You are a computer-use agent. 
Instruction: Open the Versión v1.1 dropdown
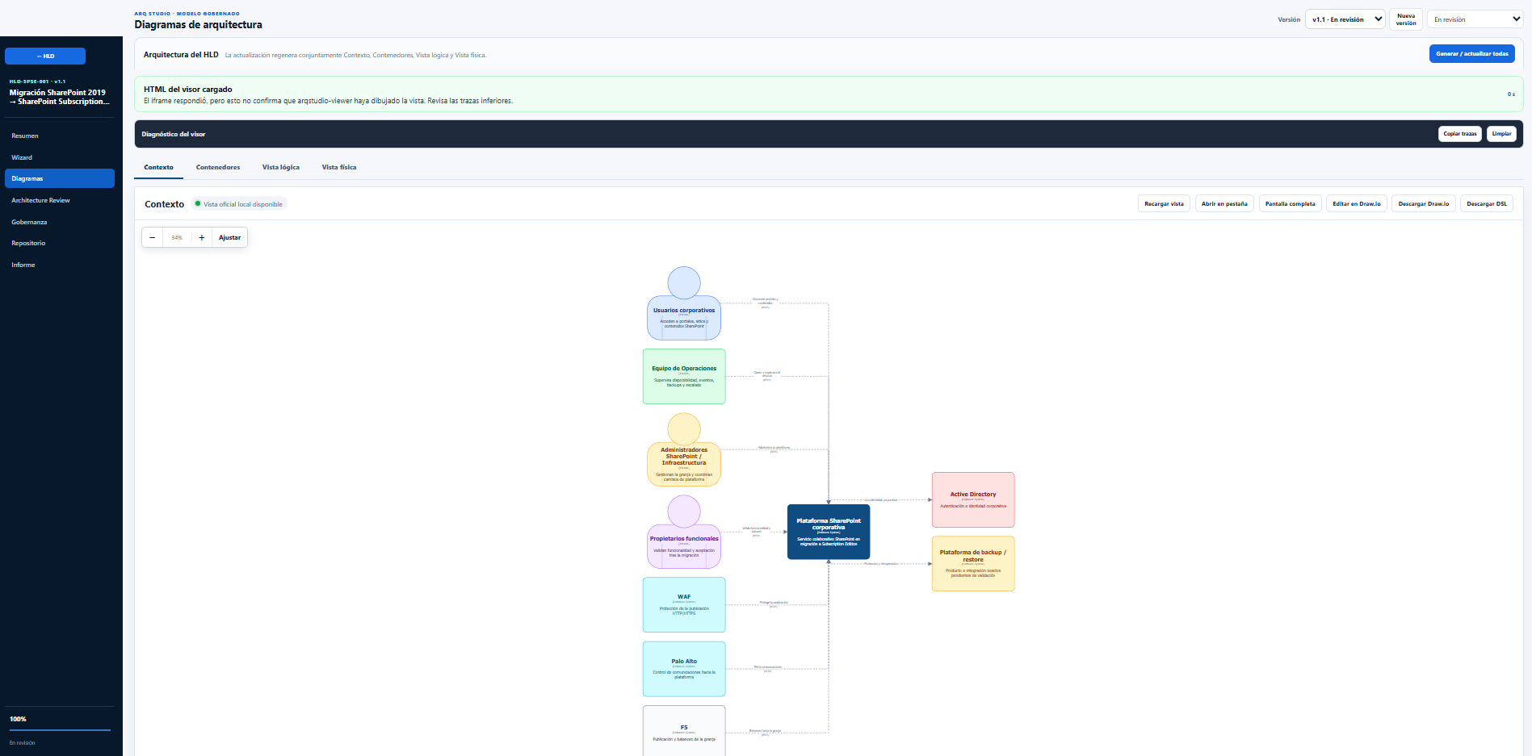1345,19
